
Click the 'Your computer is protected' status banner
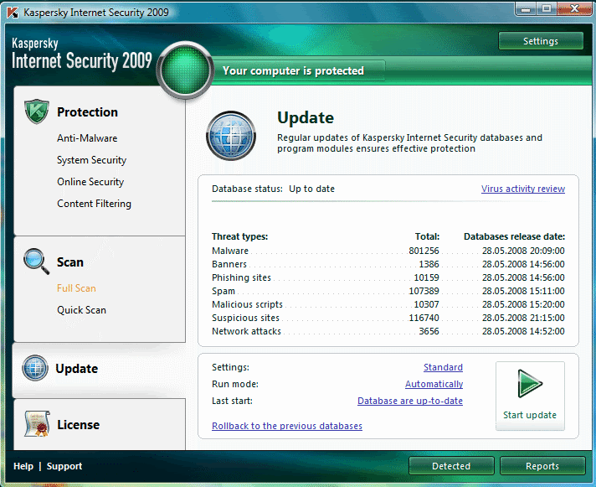coord(294,70)
